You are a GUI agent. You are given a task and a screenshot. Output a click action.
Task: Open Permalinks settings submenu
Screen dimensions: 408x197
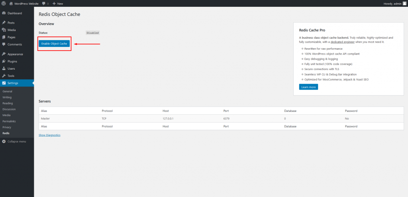click(9, 121)
